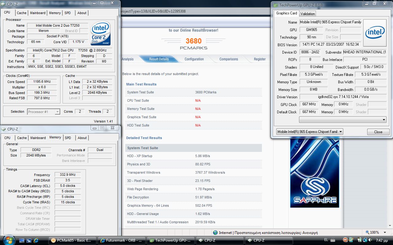This screenshot has height=245, width=393.
Task: Click the Internet zone globe icon
Action: tap(215, 233)
